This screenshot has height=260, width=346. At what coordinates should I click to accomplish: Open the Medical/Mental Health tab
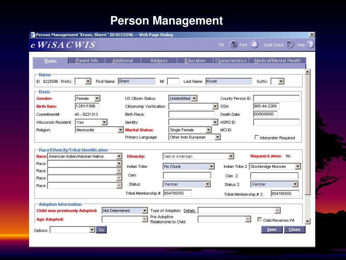(x=277, y=61)
